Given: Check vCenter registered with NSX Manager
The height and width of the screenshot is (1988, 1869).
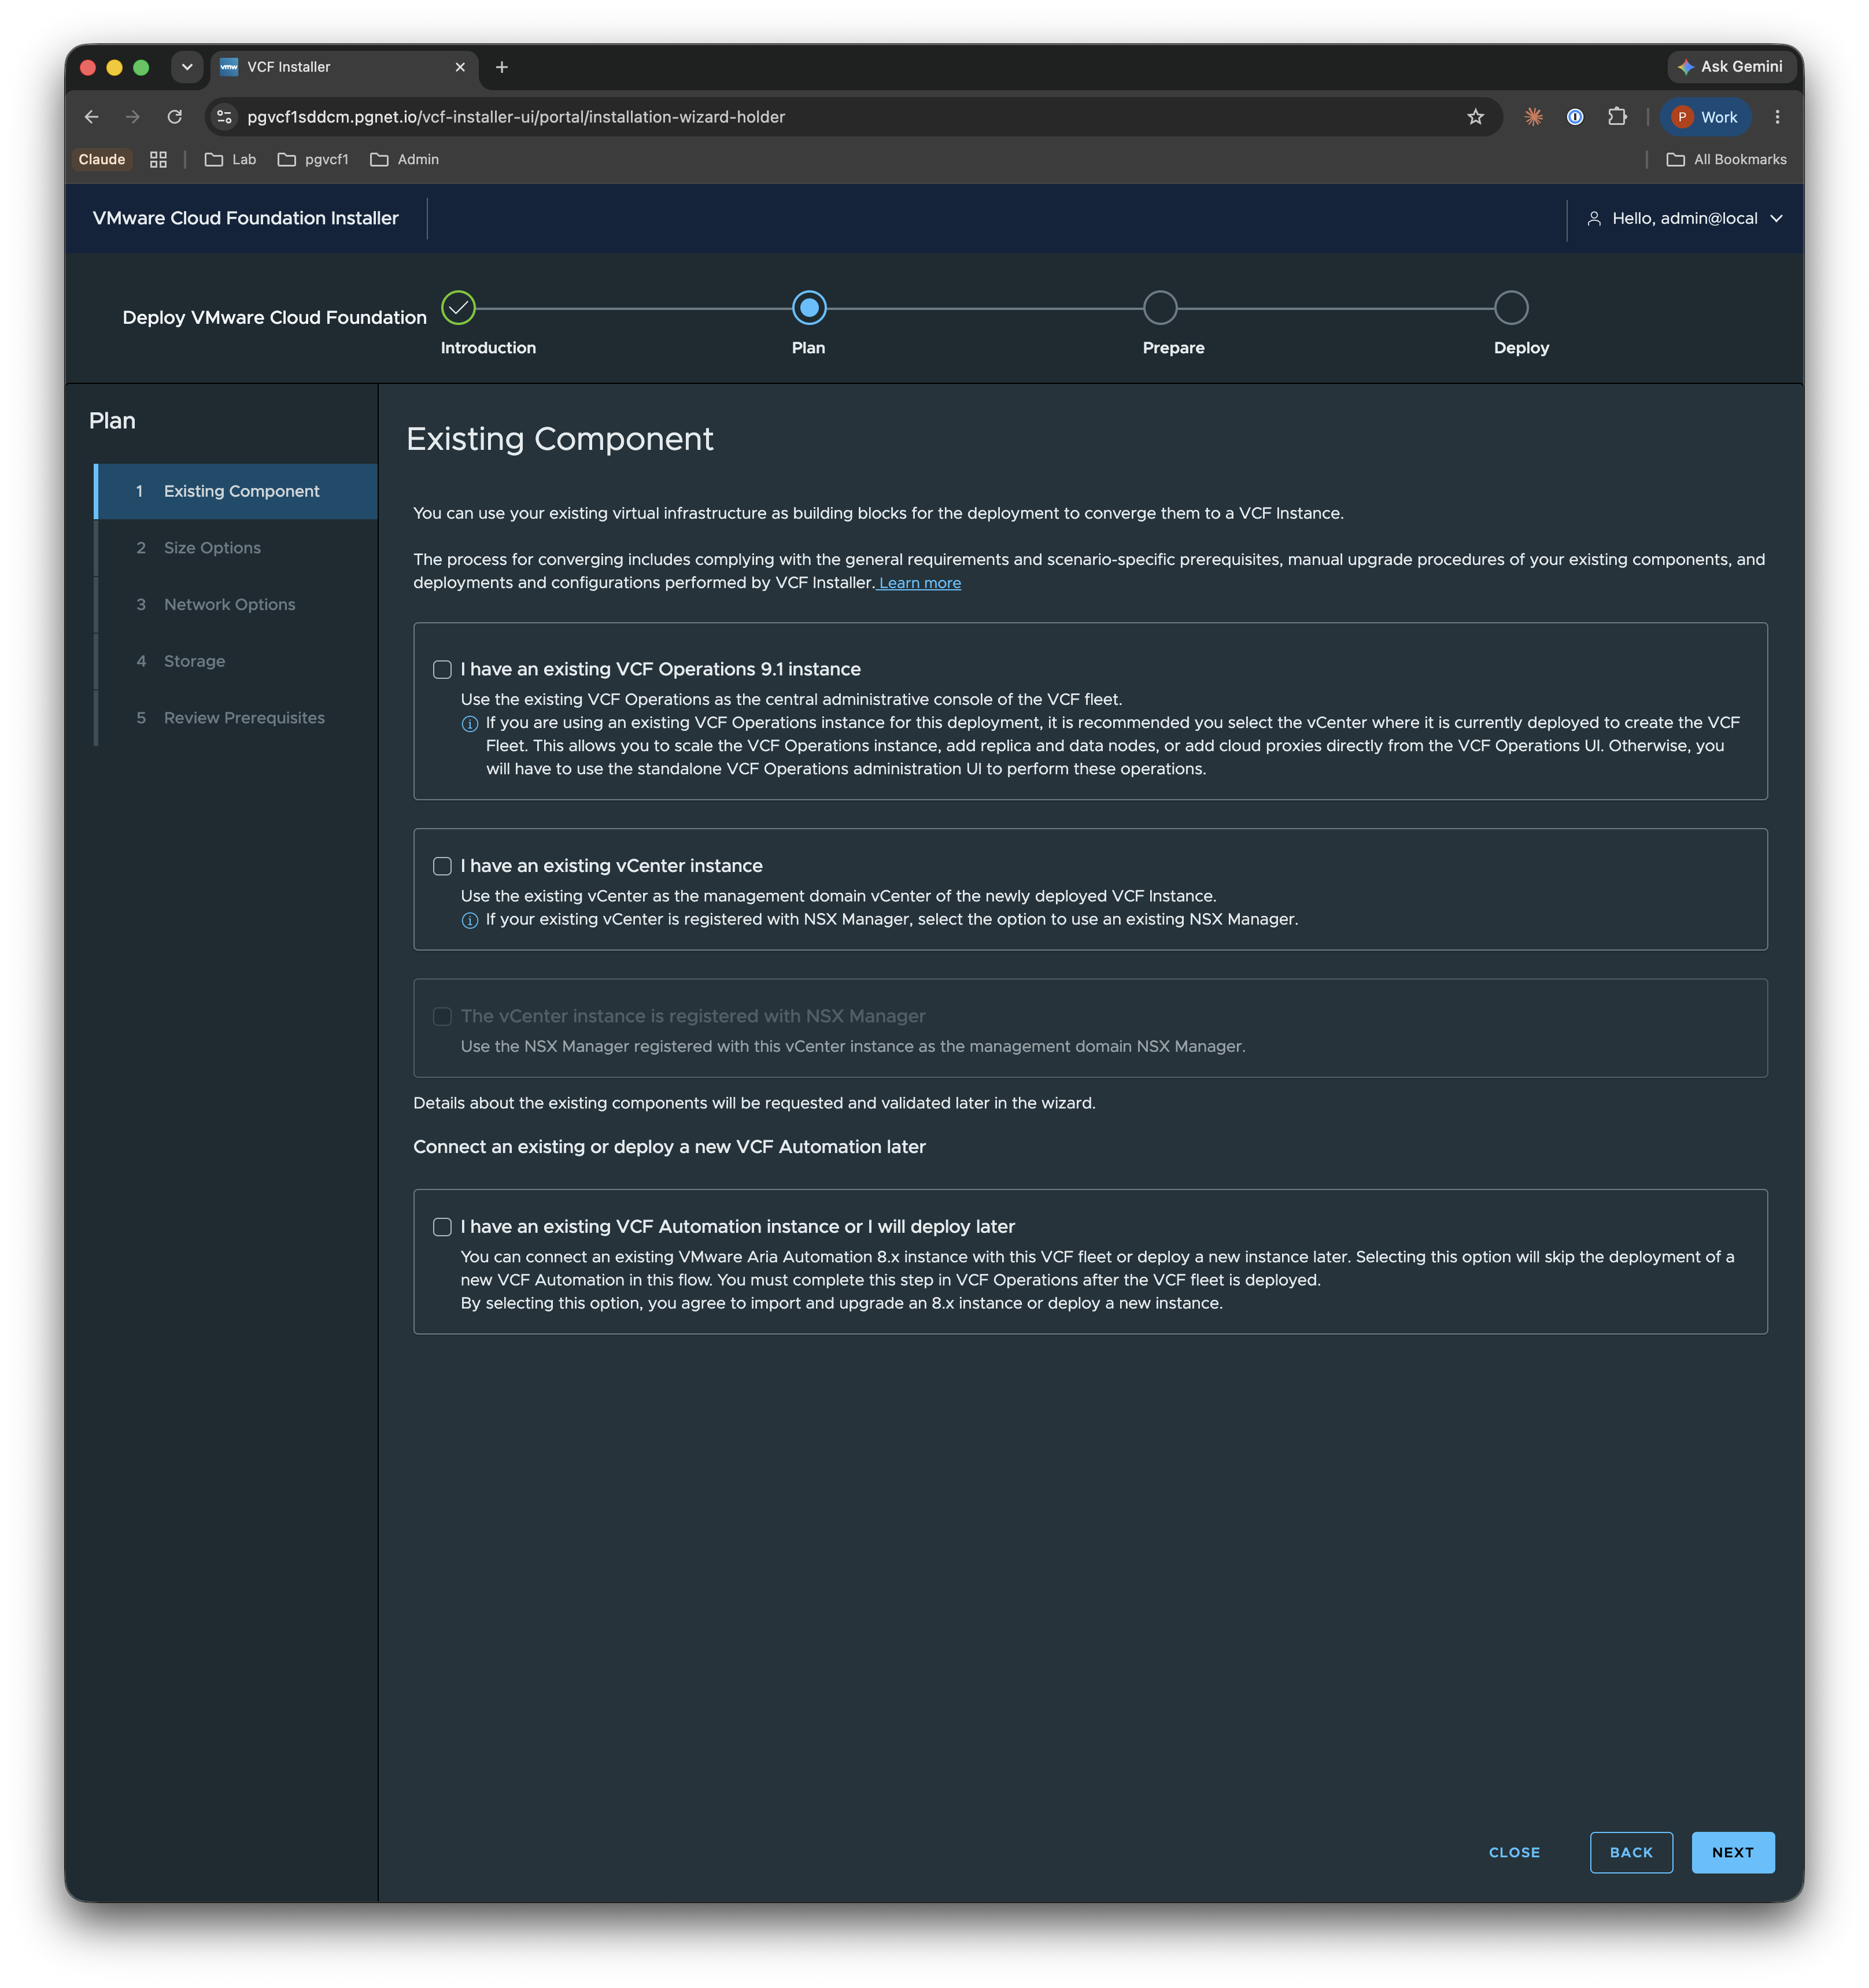Looking at the screenshot, I should pyautogui.click(x=442, y=1016).
